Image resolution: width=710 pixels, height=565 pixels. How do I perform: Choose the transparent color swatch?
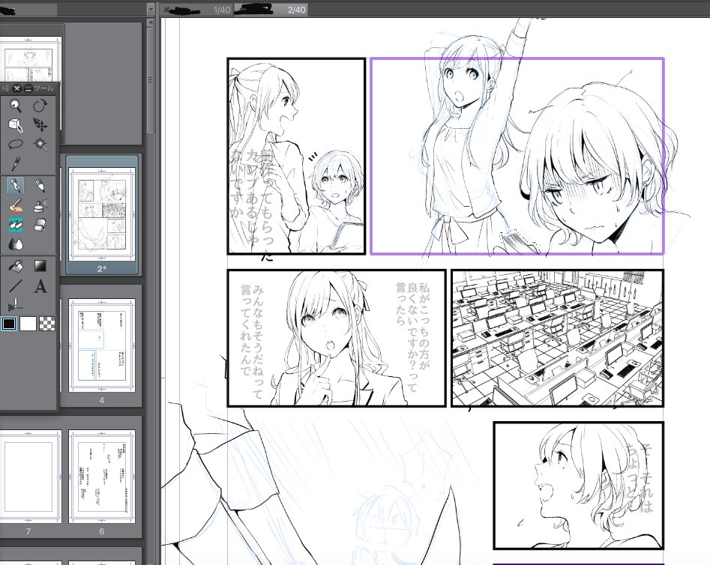point(47,324)
